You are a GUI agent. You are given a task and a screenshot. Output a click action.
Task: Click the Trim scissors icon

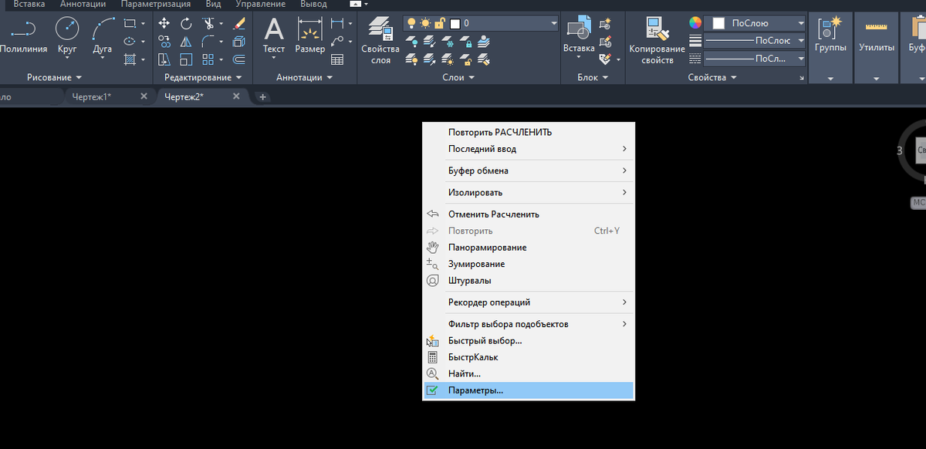click(208, 24)
